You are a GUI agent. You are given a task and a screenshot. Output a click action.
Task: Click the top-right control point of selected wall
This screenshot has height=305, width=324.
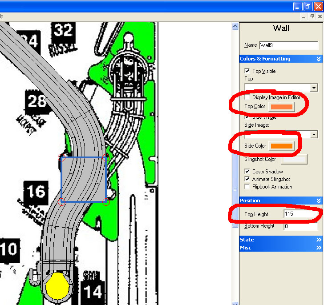pos(106,157)
